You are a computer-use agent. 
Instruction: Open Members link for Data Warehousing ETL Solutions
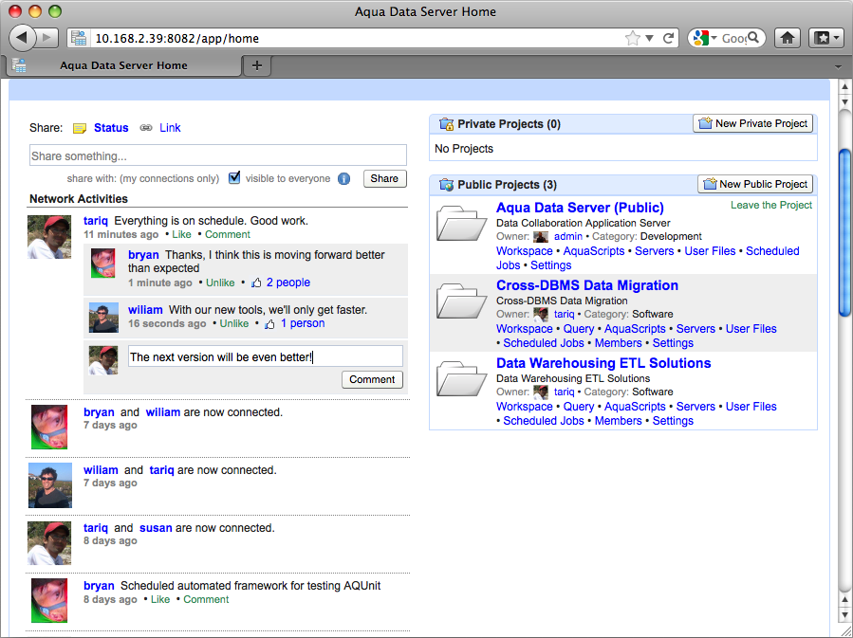[x=618, y=421]
